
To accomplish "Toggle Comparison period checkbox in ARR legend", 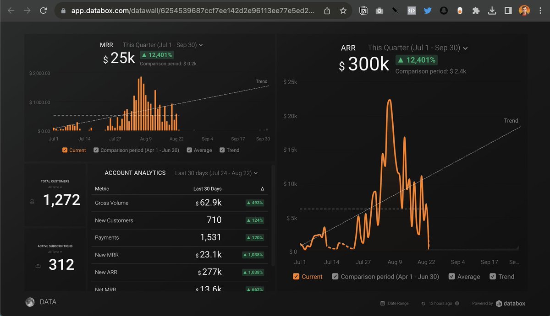I will (x=335, y=276).
